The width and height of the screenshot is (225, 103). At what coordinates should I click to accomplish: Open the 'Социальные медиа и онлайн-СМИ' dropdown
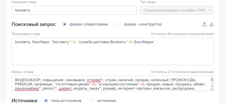click(x=174, y=10)
